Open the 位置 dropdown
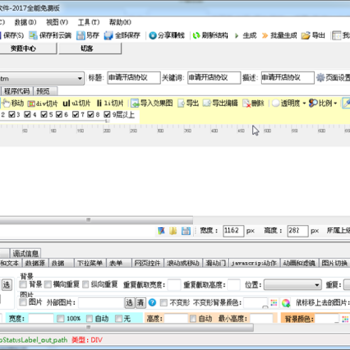This screenshot has width=350, height=350. pos(293,285)
